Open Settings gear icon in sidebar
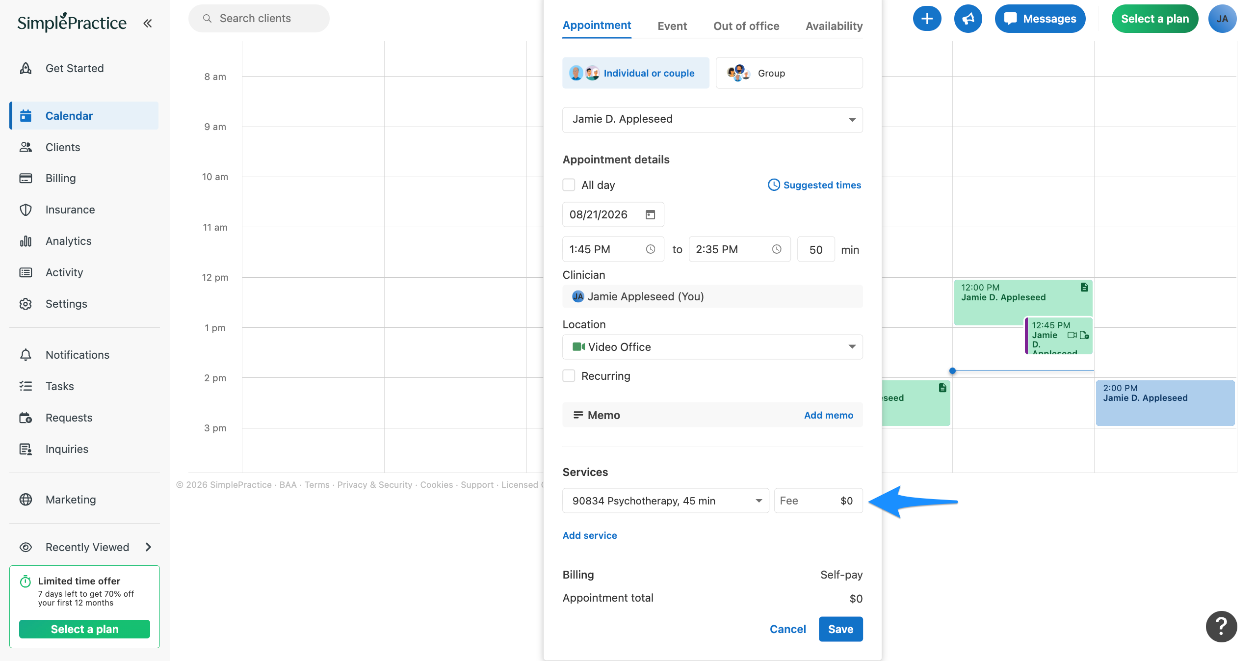This screenshot has width=1256, height=661. pos(26,304)
